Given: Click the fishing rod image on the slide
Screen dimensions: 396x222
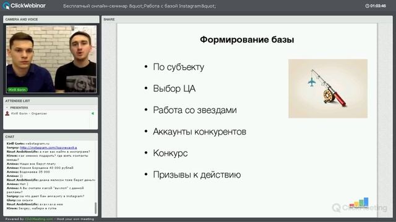Looking at the screenshot, I should pyautogui.click(x=328, y=88).
